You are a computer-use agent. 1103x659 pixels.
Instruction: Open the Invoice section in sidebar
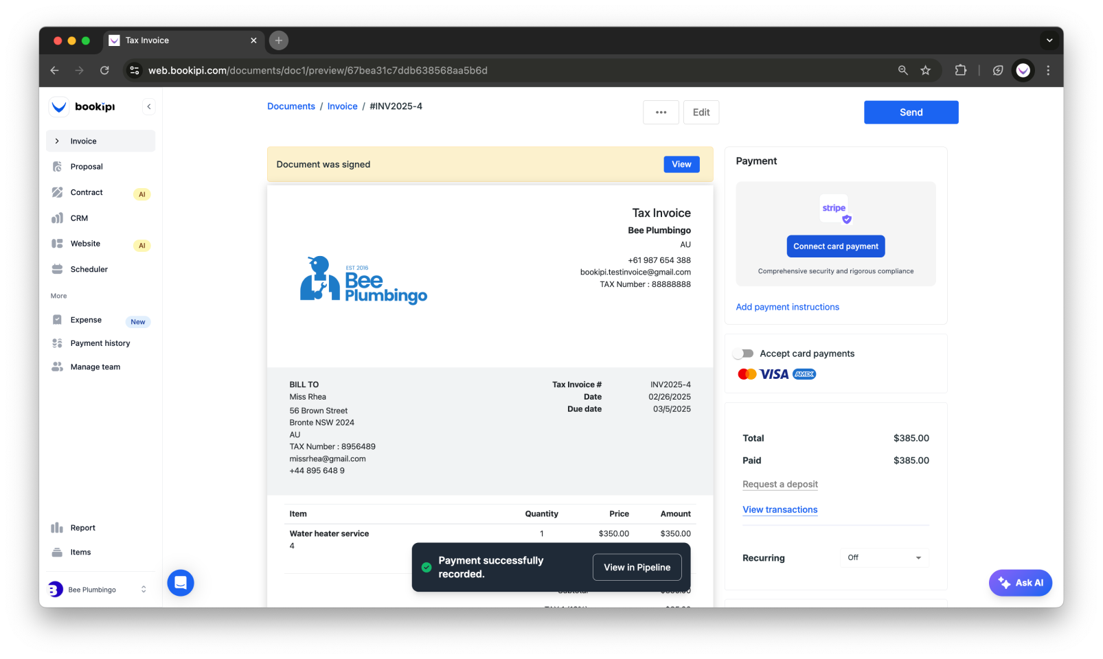(x=83, y=141)
